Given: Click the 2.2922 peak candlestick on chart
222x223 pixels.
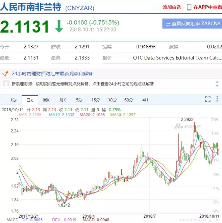Looking at the screenshot, I should pos(195,128).
